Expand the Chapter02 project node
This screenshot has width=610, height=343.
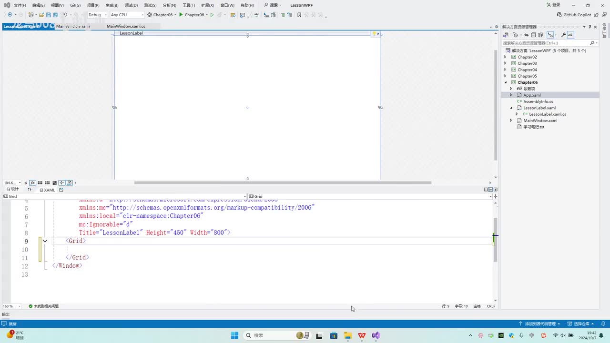[x=505, y=57]
